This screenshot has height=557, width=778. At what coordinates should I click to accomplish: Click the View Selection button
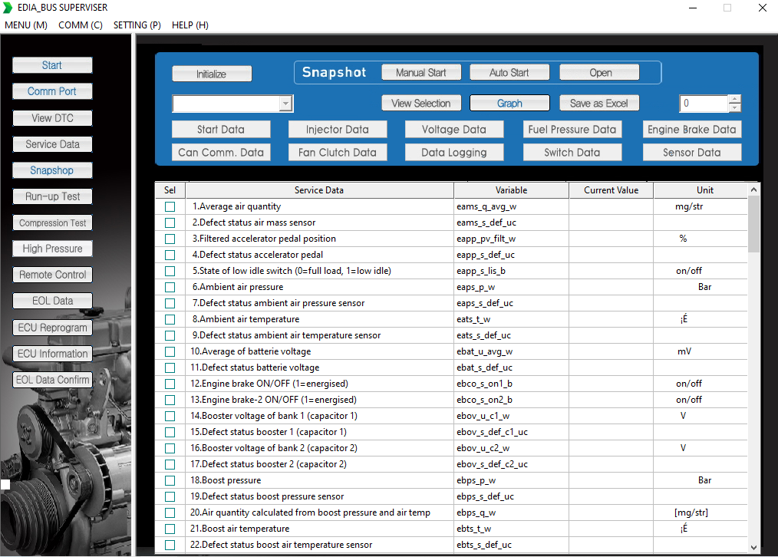421,103
